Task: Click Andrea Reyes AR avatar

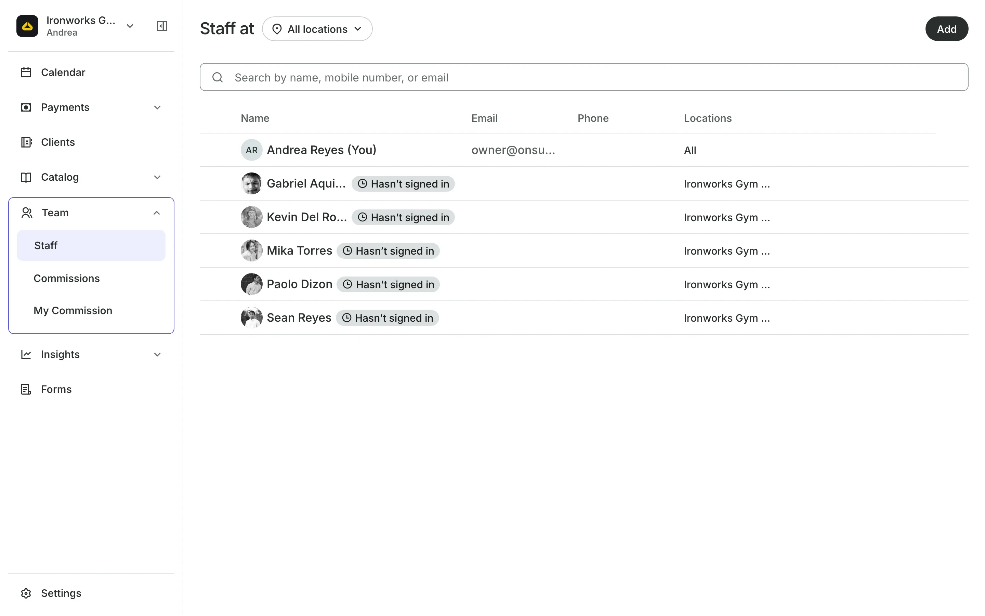Action: (251, 150)
